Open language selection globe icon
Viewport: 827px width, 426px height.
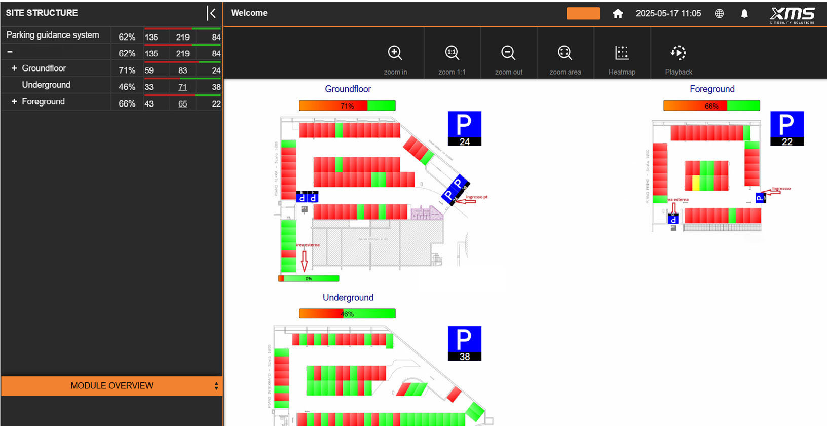pos(719,14)
